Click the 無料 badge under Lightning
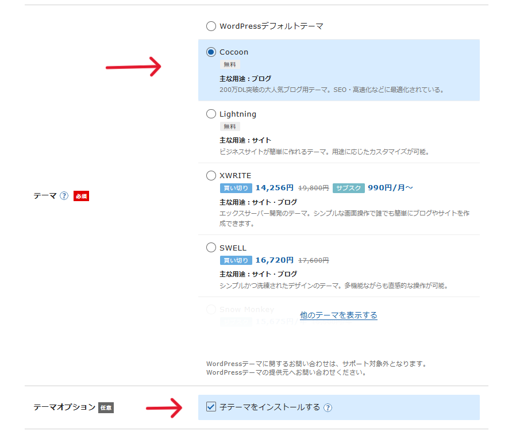Screen dimensions: 516x435 (x=230, y=126)
